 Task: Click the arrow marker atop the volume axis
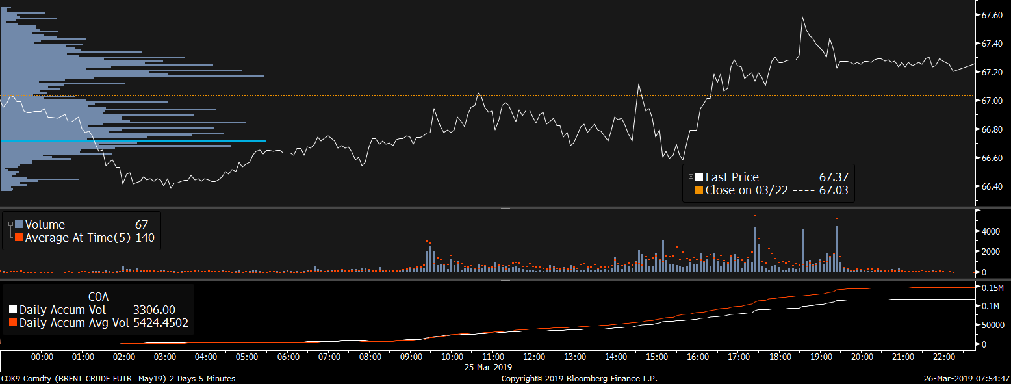pyautogui.click(x=980, y=211)
